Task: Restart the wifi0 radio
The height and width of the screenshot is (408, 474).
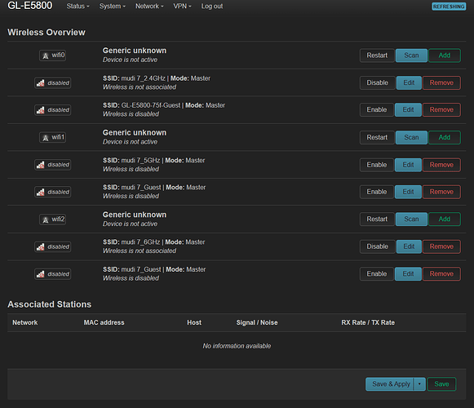Action: 377,55
